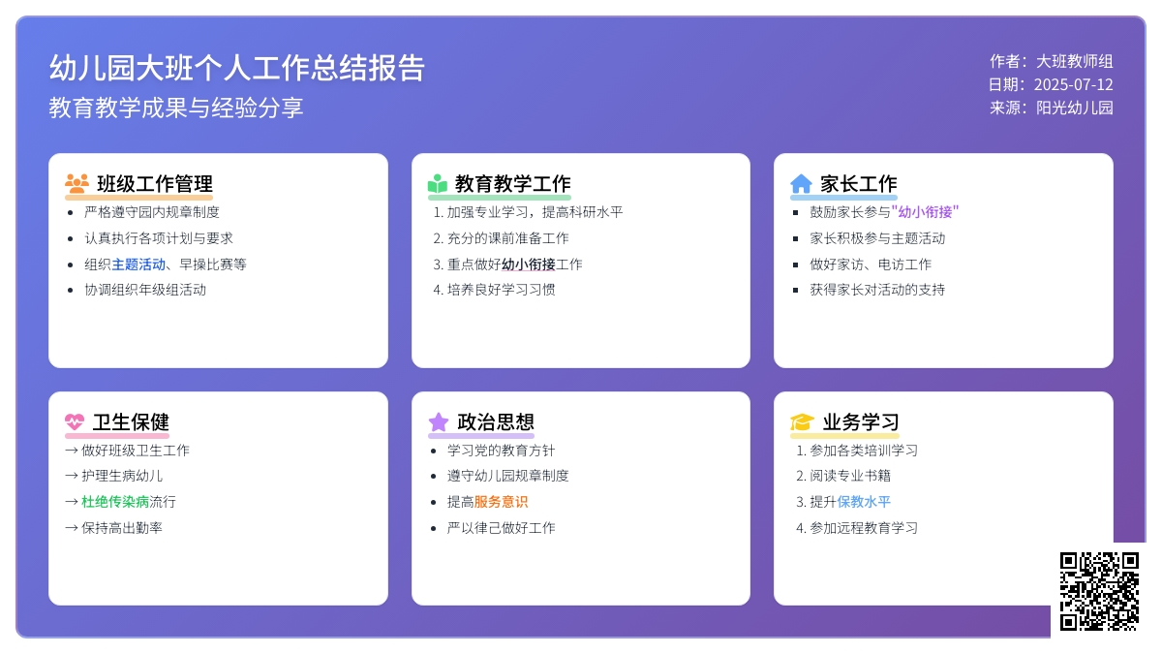This screenshot has width=1162, height=654.
Task: Click the bullet 遵守幼儿园规章制度
Action: 508,476
